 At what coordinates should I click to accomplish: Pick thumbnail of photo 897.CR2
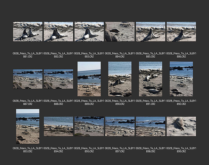(120, 126)
